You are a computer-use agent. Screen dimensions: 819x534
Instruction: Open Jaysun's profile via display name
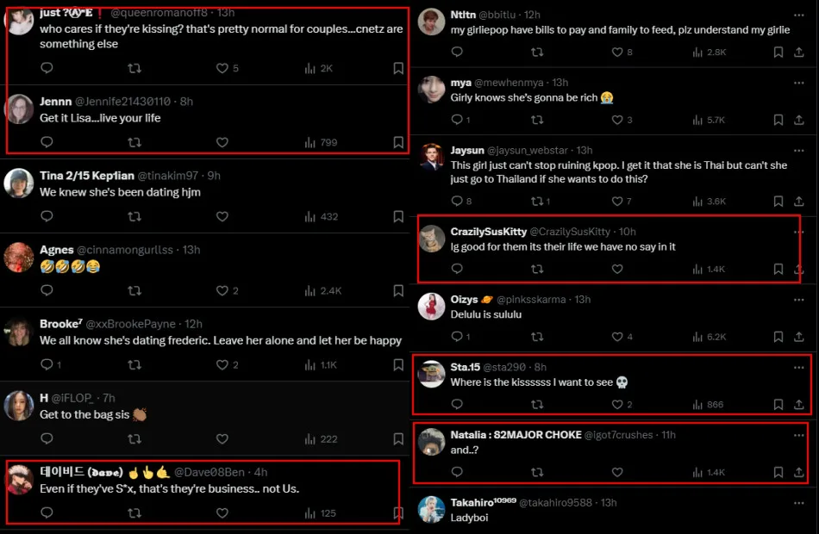coord(467,151)
